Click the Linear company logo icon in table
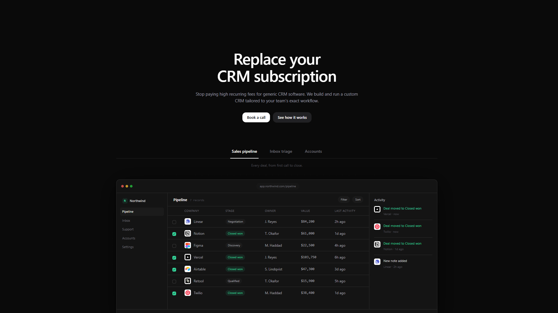 coord(188,222)
